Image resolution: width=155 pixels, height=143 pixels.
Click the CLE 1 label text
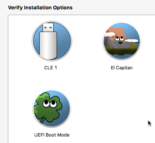[x=50, y=68]
